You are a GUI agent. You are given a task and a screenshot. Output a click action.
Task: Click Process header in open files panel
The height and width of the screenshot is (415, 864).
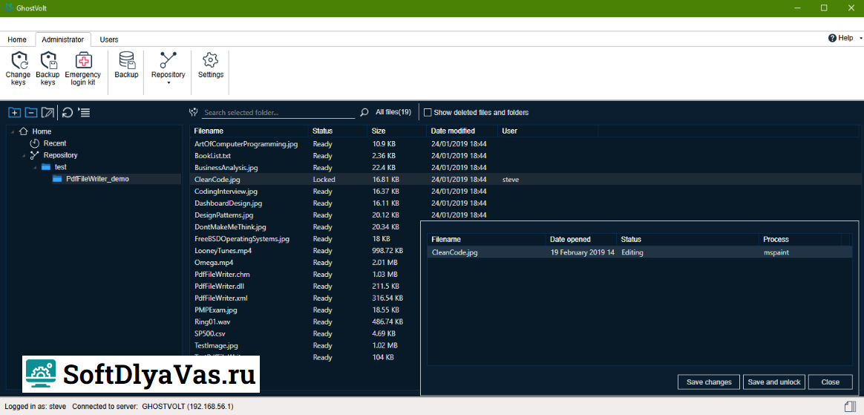(800, 239)
